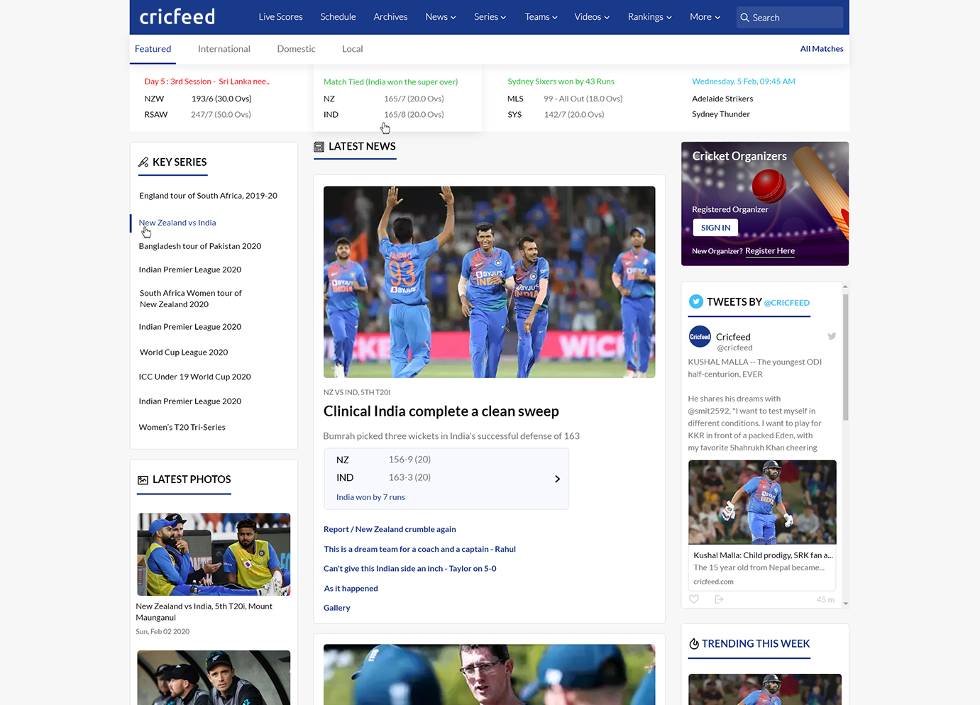Viewport: 980px width, 705px height.
Task: Open South Africa Women tour of New Zealand
Action: pos(191,299)
